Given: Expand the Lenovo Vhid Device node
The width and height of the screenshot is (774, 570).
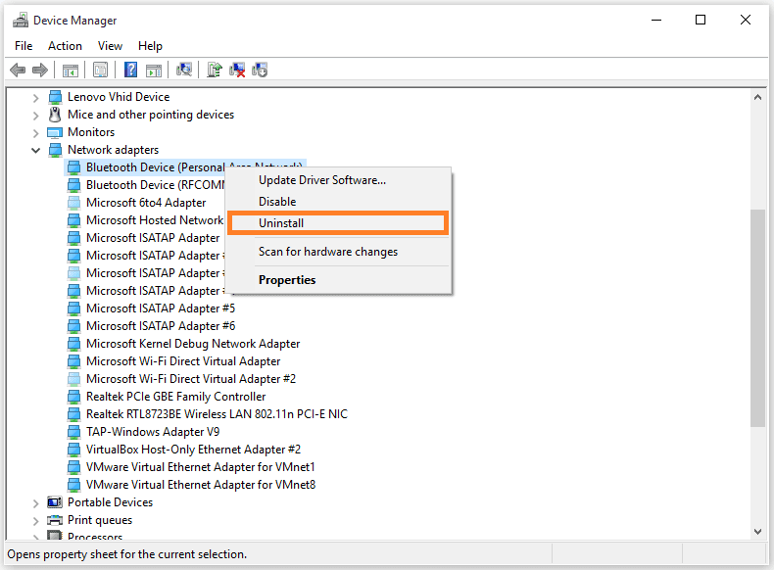Looking at the screenshot, I should (x=35, y=98).
